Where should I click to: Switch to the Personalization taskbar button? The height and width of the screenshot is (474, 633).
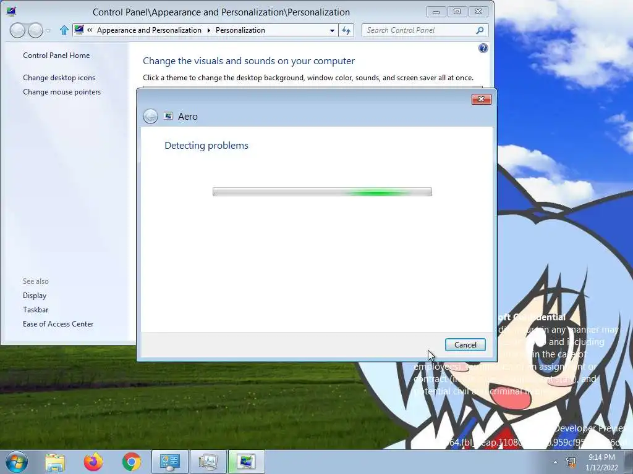[246, 462]
